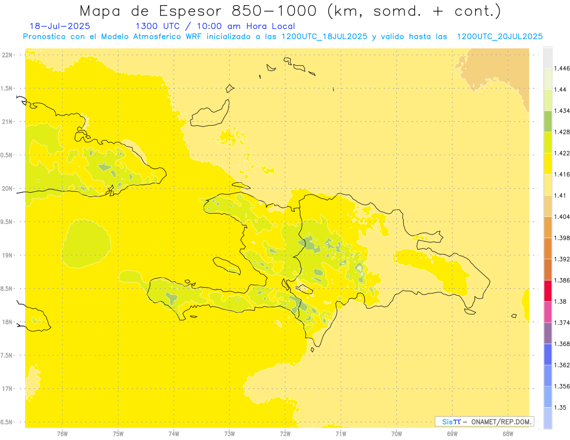Click the colorbar label "1.368"

click(563, 344)
